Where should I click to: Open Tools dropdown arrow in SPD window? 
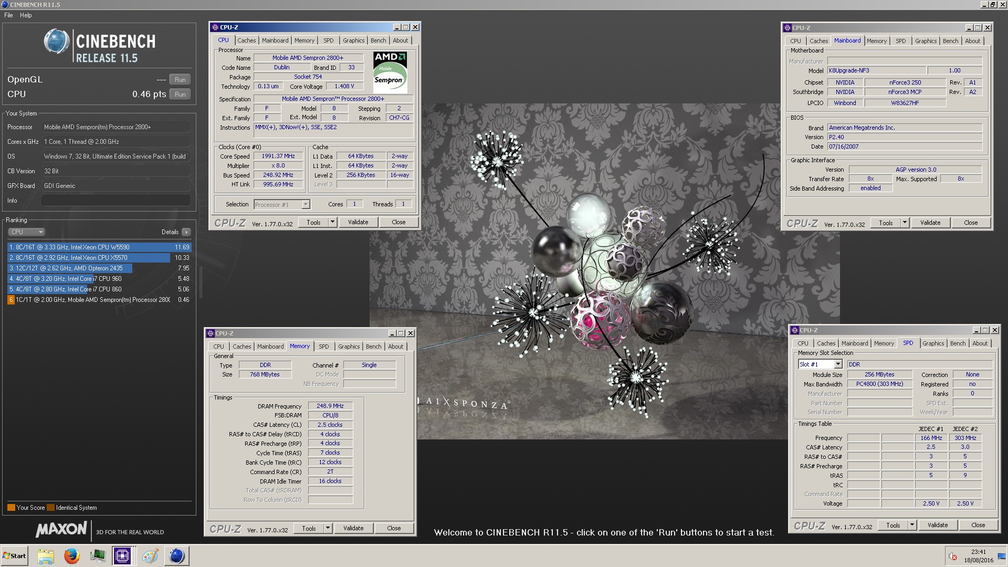(912, 526)
